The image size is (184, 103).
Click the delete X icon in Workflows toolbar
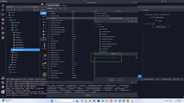15,10
